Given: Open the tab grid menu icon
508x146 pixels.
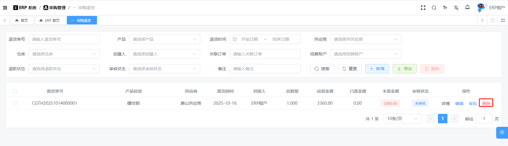Looking at the screenshot, I should [x=503, y=20].
